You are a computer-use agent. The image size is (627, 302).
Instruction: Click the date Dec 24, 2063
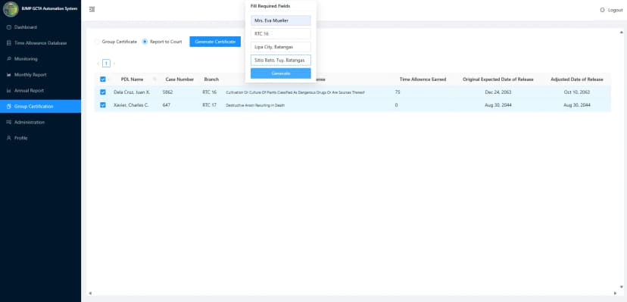click(x=498, y=92)
